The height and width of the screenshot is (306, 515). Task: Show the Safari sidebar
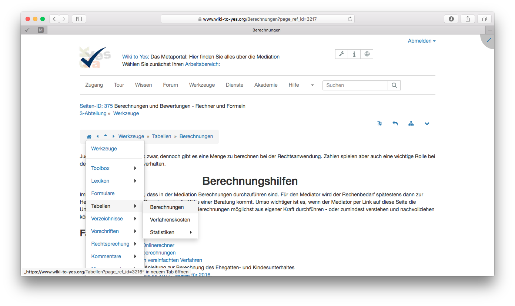click(79, 19)
